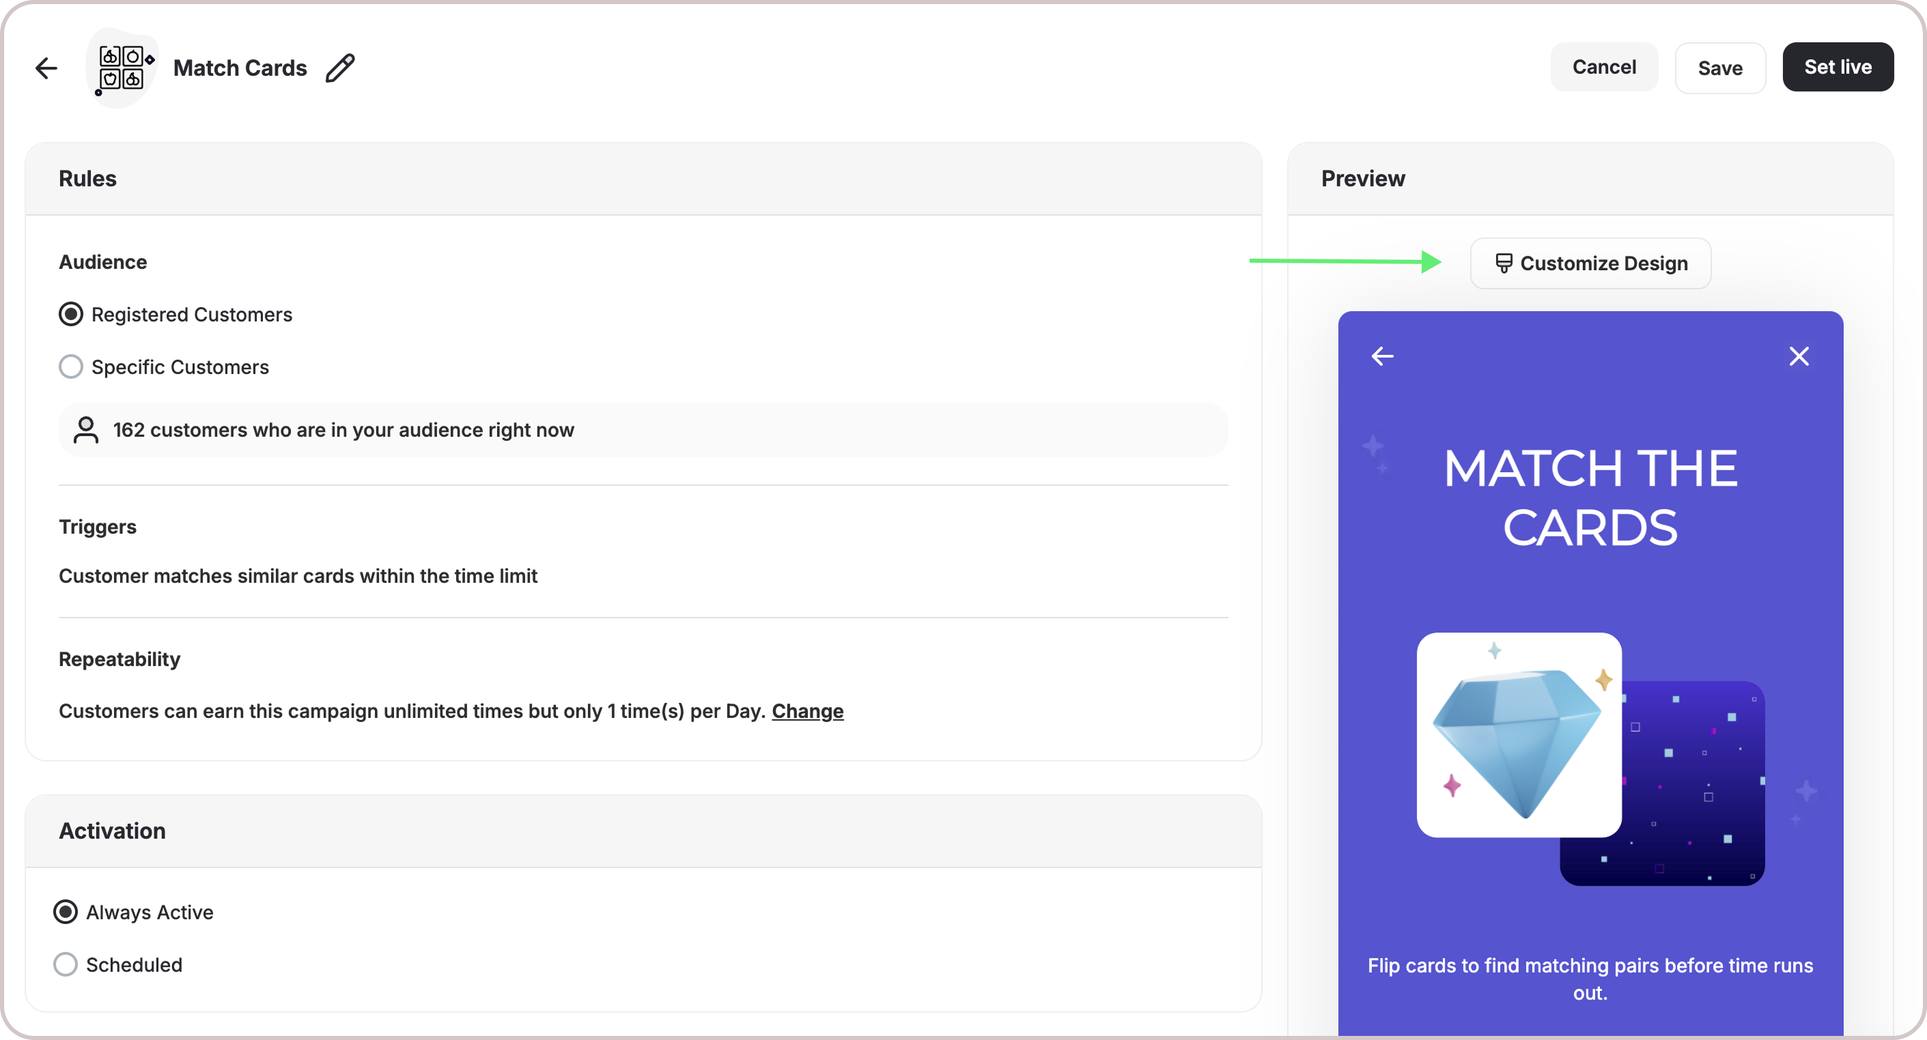Click the Match Cards campaign logo icon

pos(122,68)
